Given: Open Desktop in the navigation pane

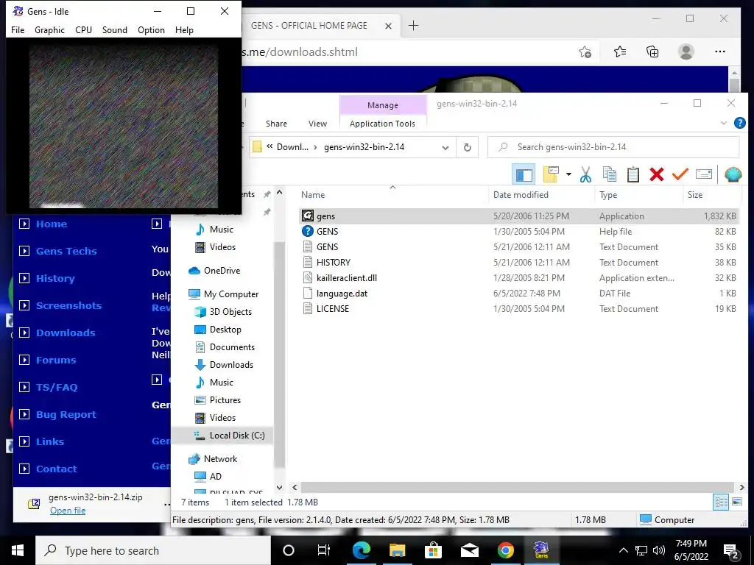Looking at the screenshot, I should pos(225,330).
